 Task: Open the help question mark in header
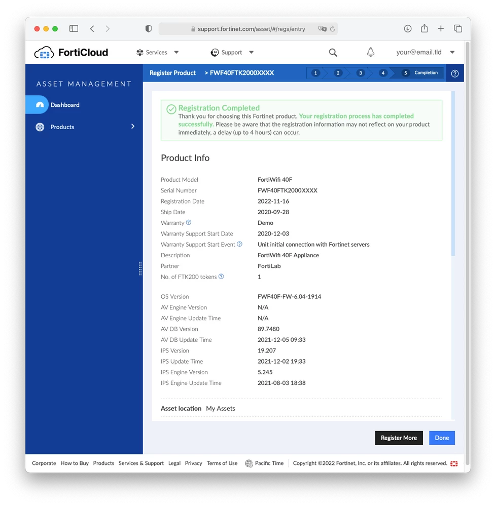tap(454, 73)
